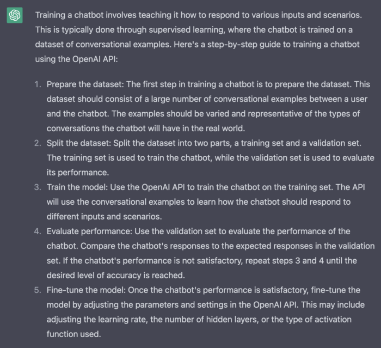Click the phrase 'different inputs and scenarios.'
The width and height of the screenshot is (381, 348).
tap(105, 216)
